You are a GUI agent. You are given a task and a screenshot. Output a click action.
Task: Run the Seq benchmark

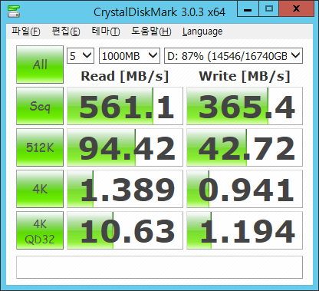tap(40, 106)
